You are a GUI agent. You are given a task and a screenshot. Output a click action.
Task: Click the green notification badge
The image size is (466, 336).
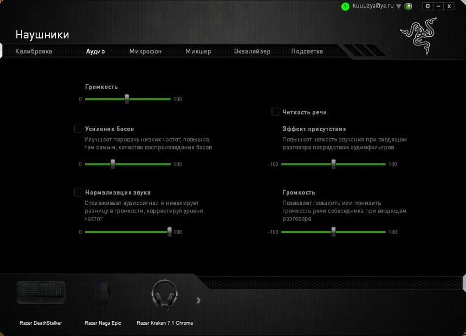[345, 7]
